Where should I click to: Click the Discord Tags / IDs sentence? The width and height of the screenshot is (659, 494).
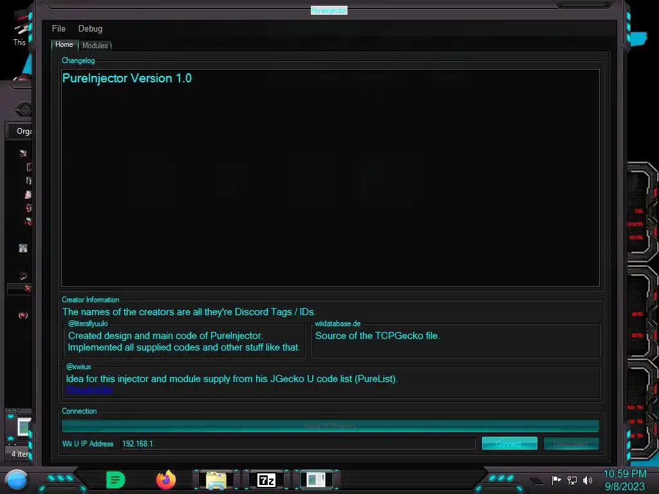(x=189, y=312)
